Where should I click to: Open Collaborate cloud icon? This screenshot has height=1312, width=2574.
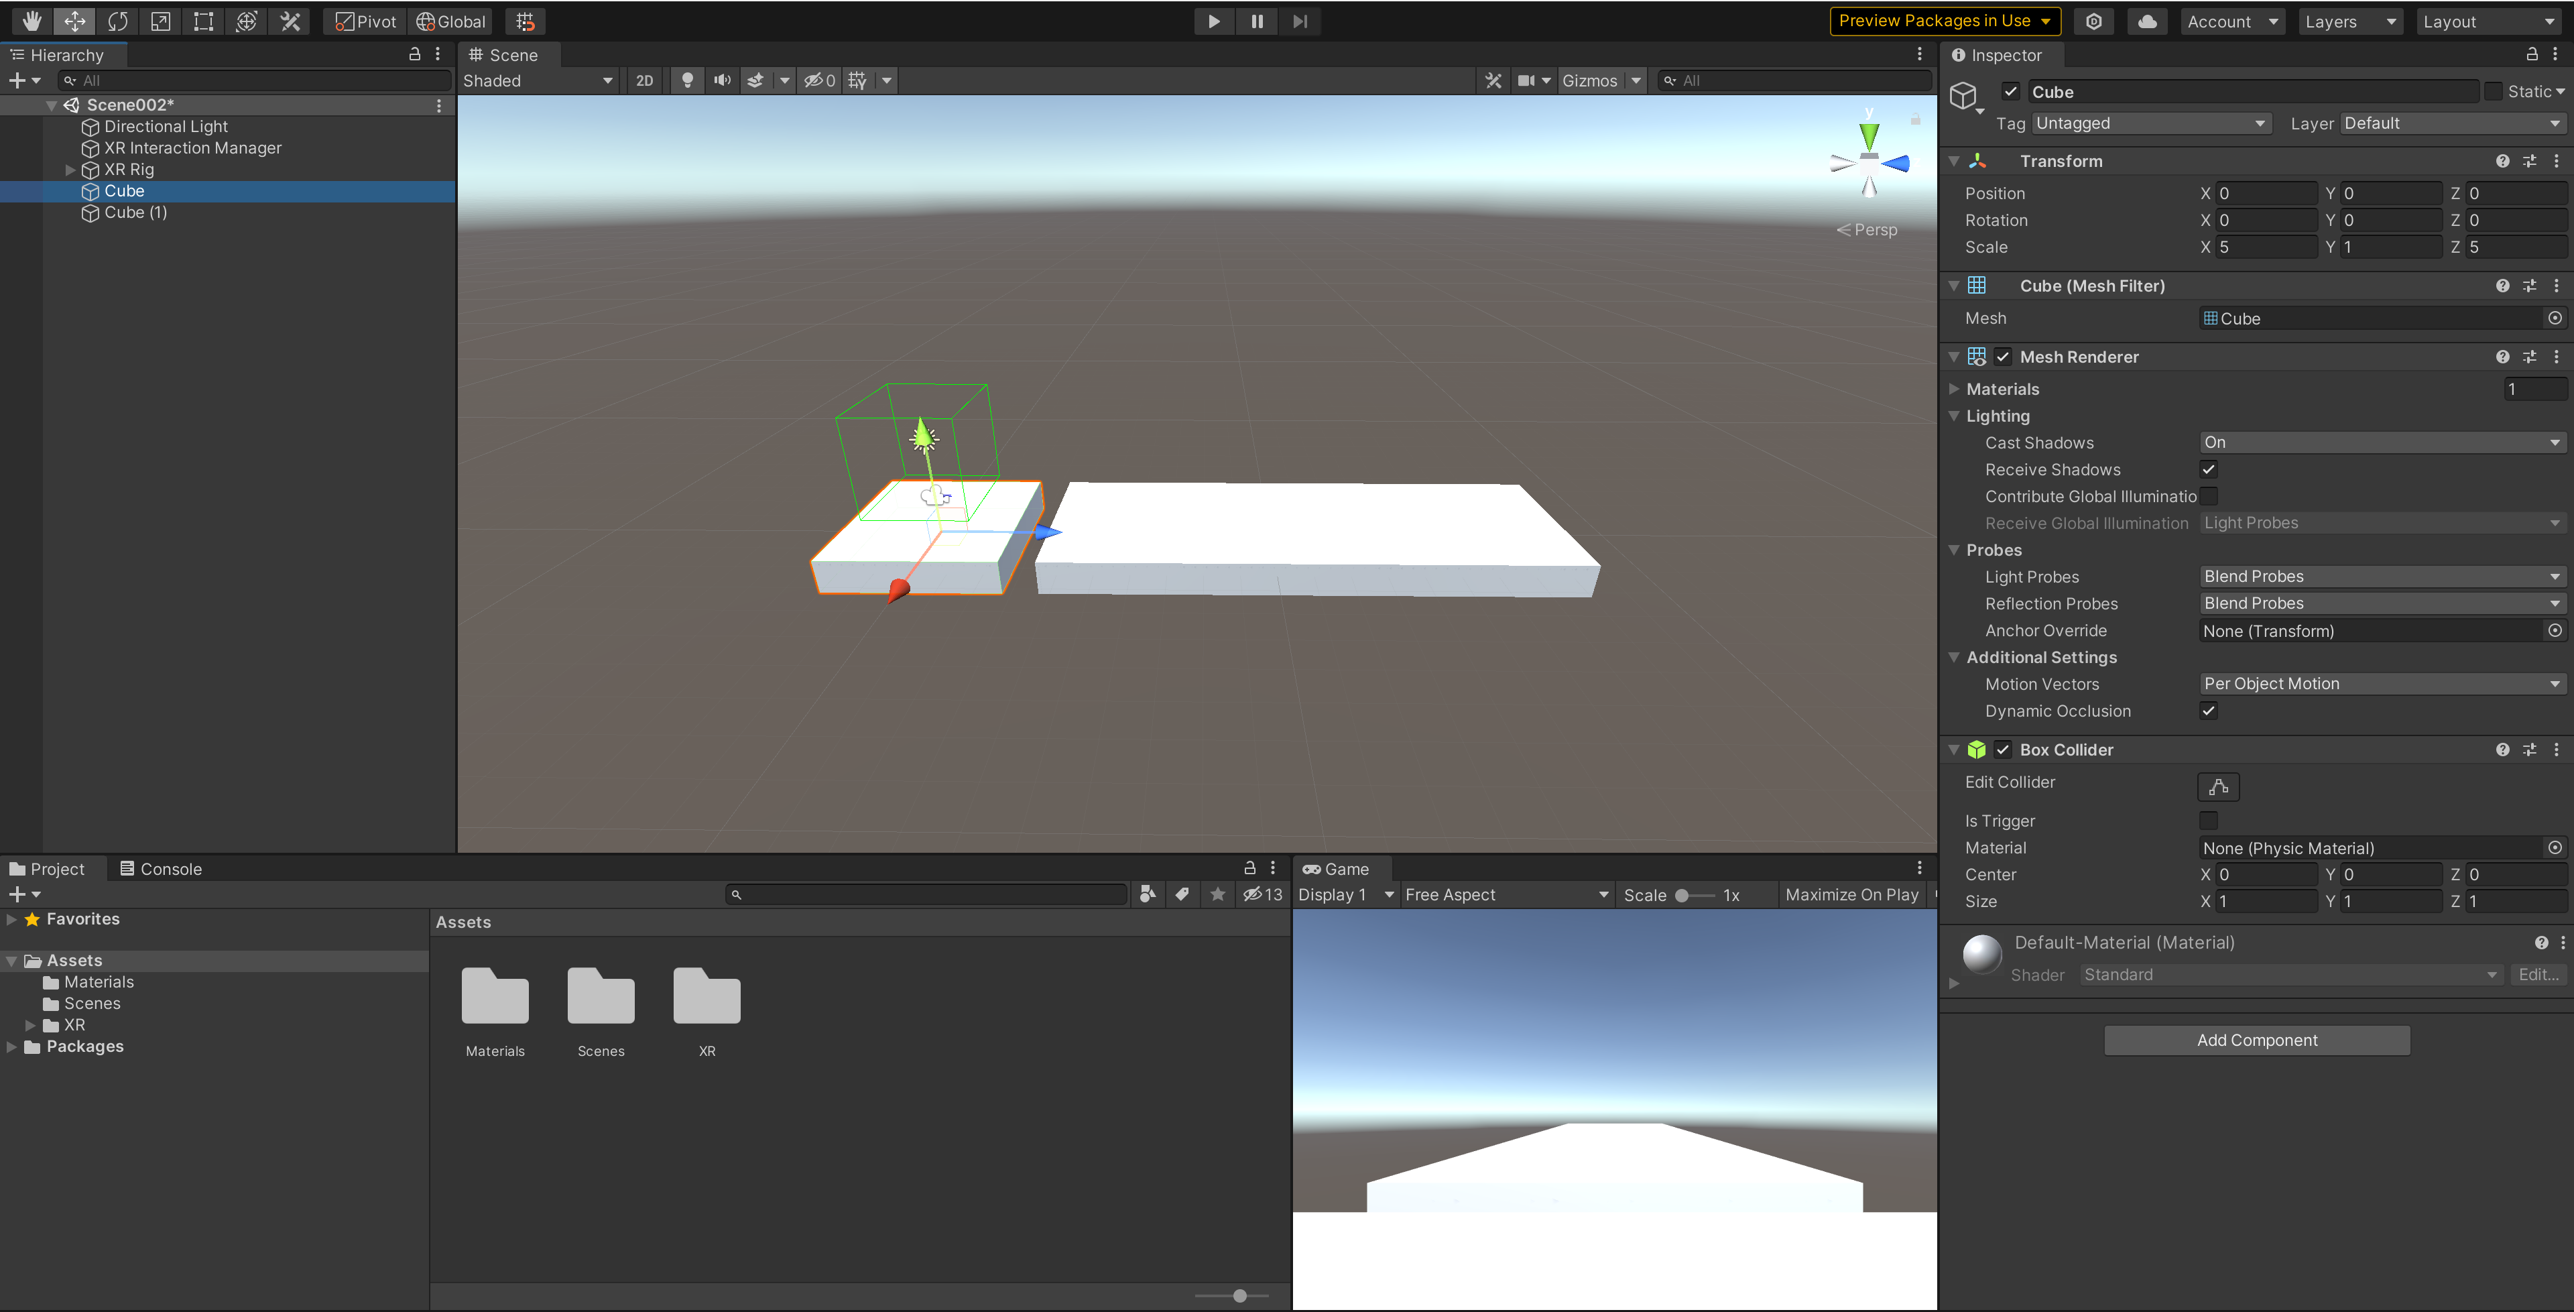click(2146, 21)
